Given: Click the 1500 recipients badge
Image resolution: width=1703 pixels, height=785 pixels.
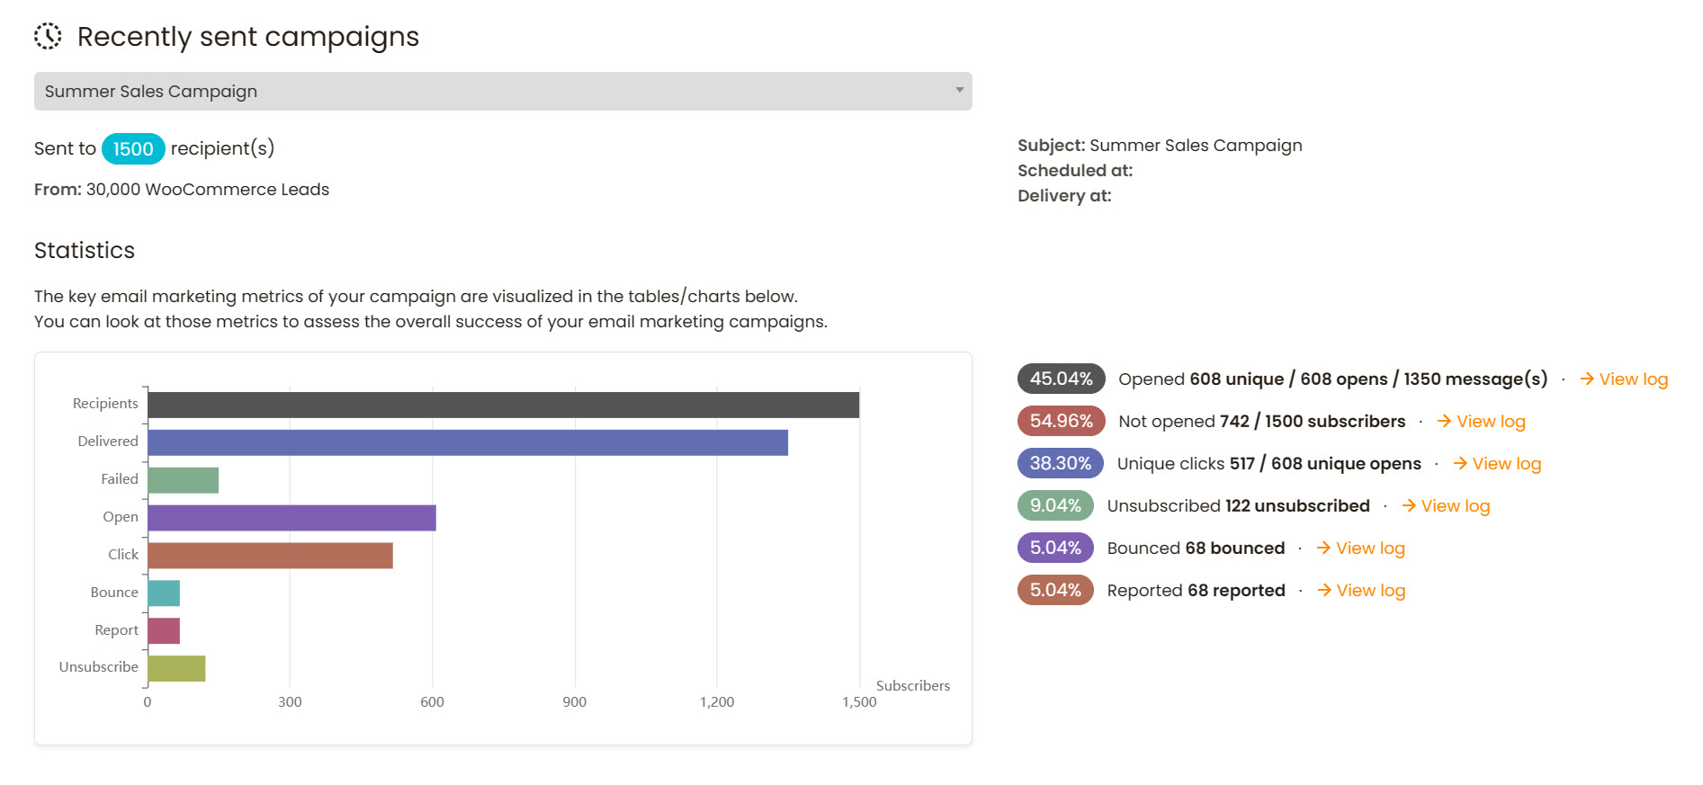Looking at the screenshot, I should (133, 148).
